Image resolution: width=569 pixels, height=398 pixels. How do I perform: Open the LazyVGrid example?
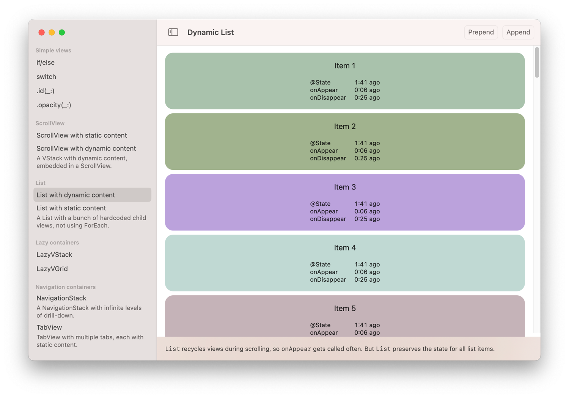(x=52, y=269)
